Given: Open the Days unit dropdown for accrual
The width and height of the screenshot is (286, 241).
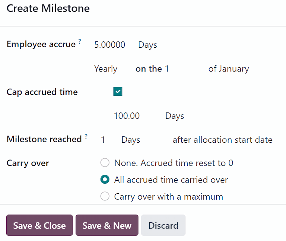Looking at the screenshot, I should 147,45.
